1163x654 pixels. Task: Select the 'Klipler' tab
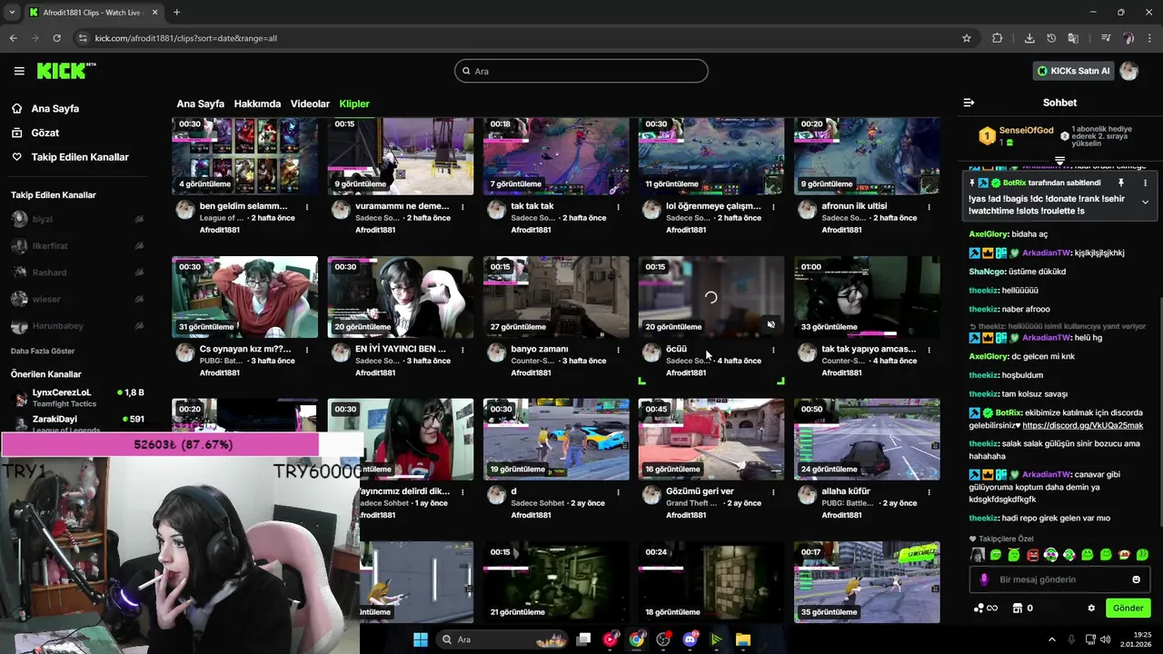(354, 104)
